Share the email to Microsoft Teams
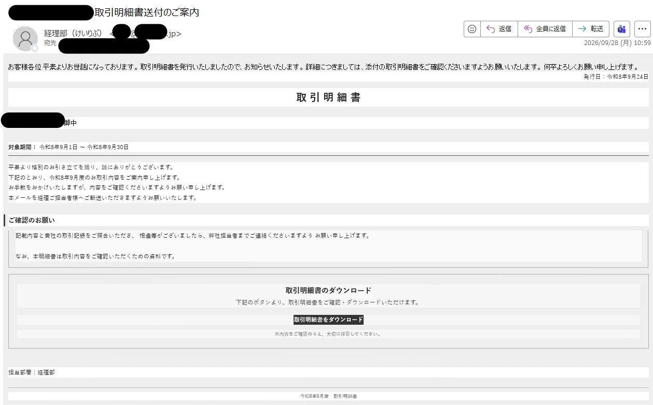 [622, 29]
